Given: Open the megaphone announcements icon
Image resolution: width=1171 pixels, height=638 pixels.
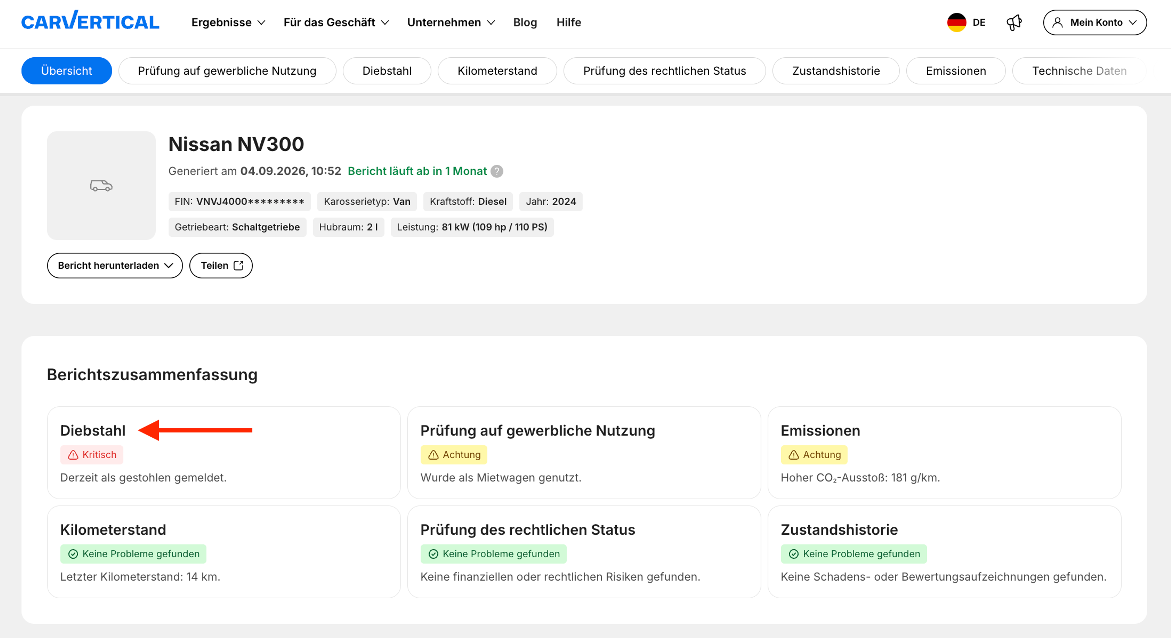Looking at the screenshot, I should 1014,22.
